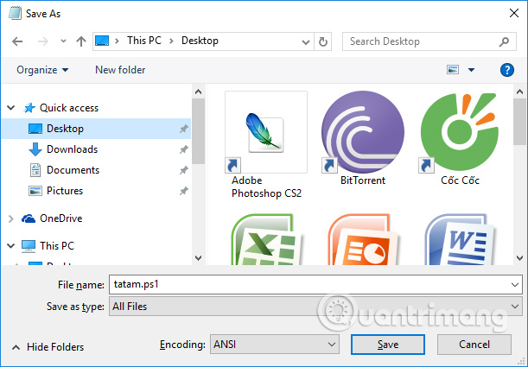The height and width of the screenshot is (367, 528).
Task: Select This PC in the navigation pane
Action: [x=57, y=246]
